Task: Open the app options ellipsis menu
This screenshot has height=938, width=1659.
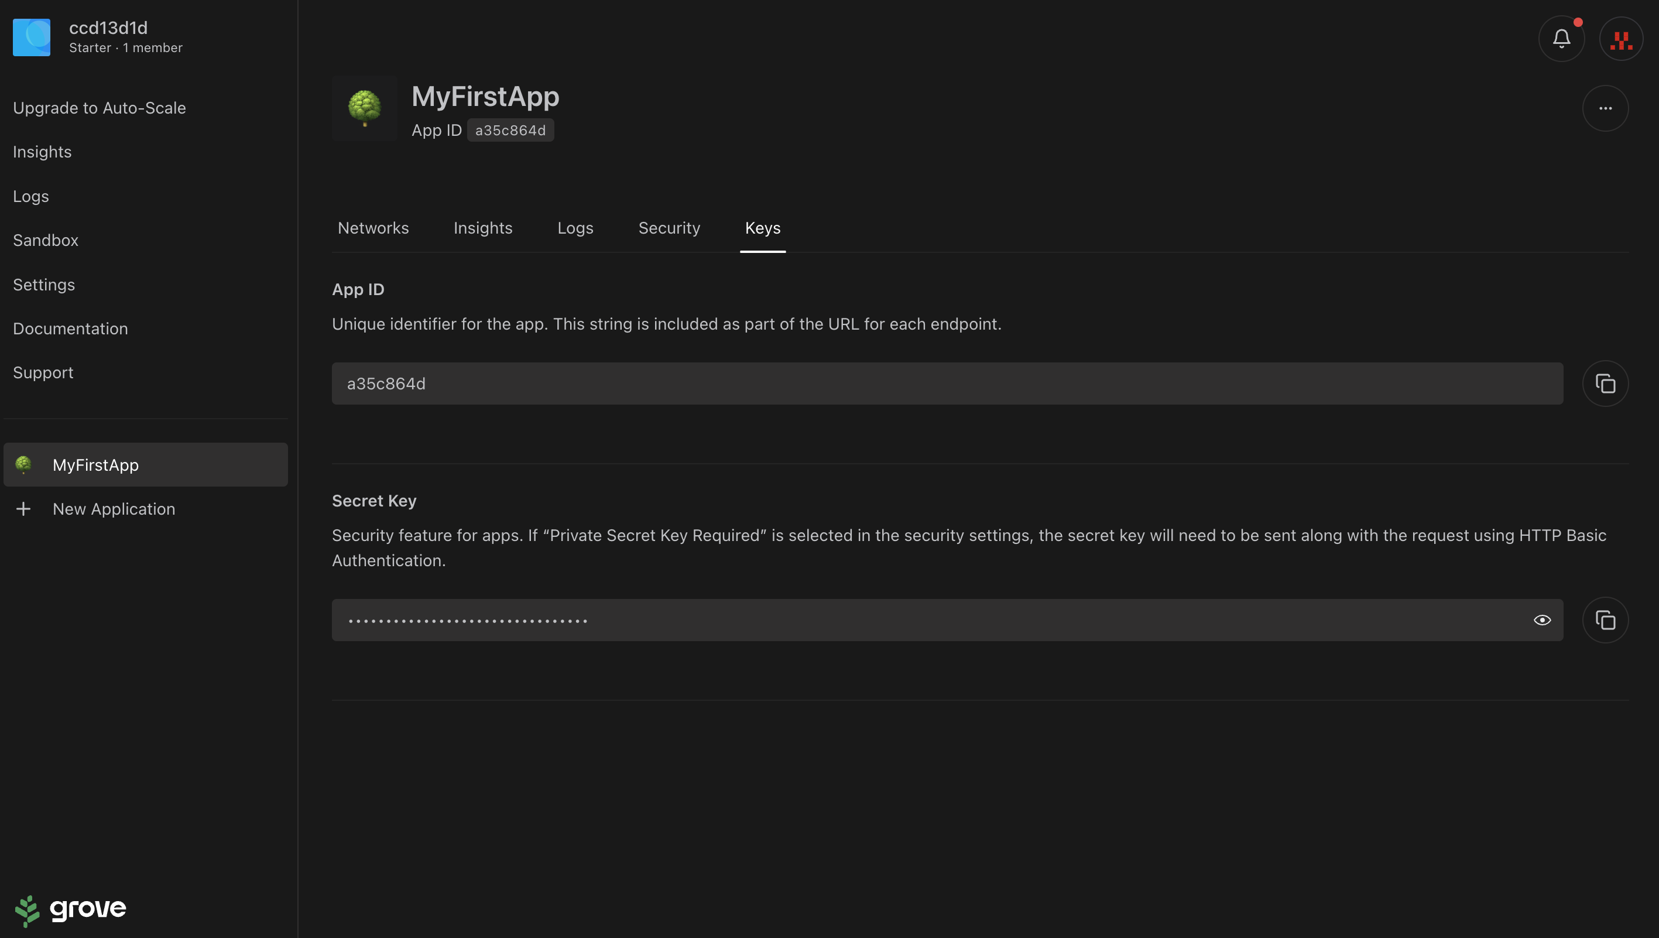Action: (x=1605, y=108)
